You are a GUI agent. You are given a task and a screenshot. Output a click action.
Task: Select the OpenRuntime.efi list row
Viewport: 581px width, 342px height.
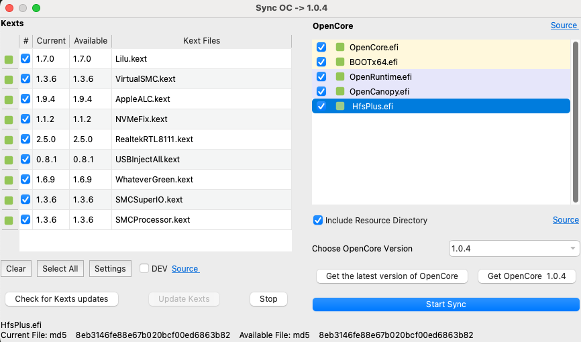443,77
